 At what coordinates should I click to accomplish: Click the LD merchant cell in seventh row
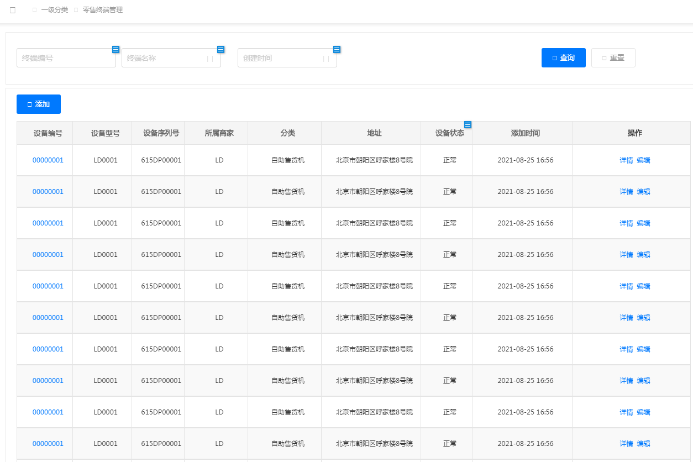pyautogui.click(x=219, y=349)
